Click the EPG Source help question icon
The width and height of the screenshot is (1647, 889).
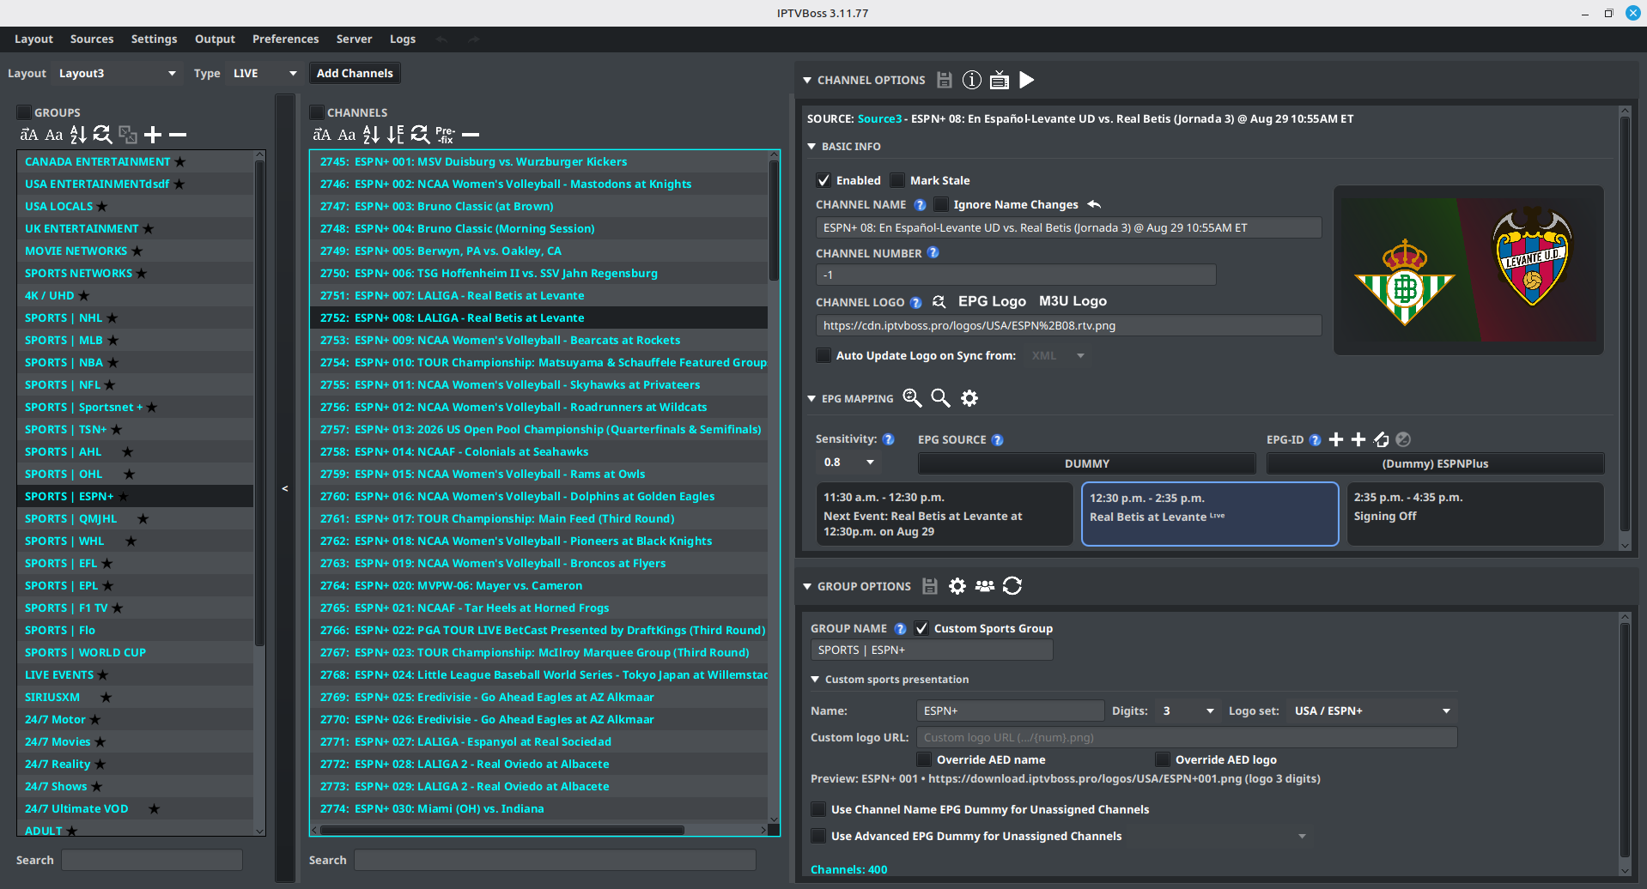[997, 440]
